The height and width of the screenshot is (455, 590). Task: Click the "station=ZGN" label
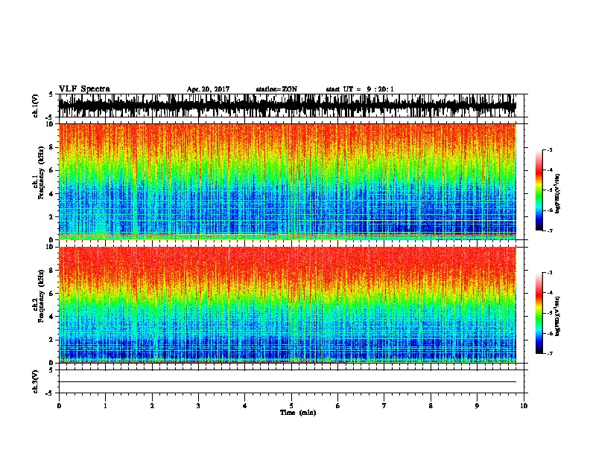point(276,89)
